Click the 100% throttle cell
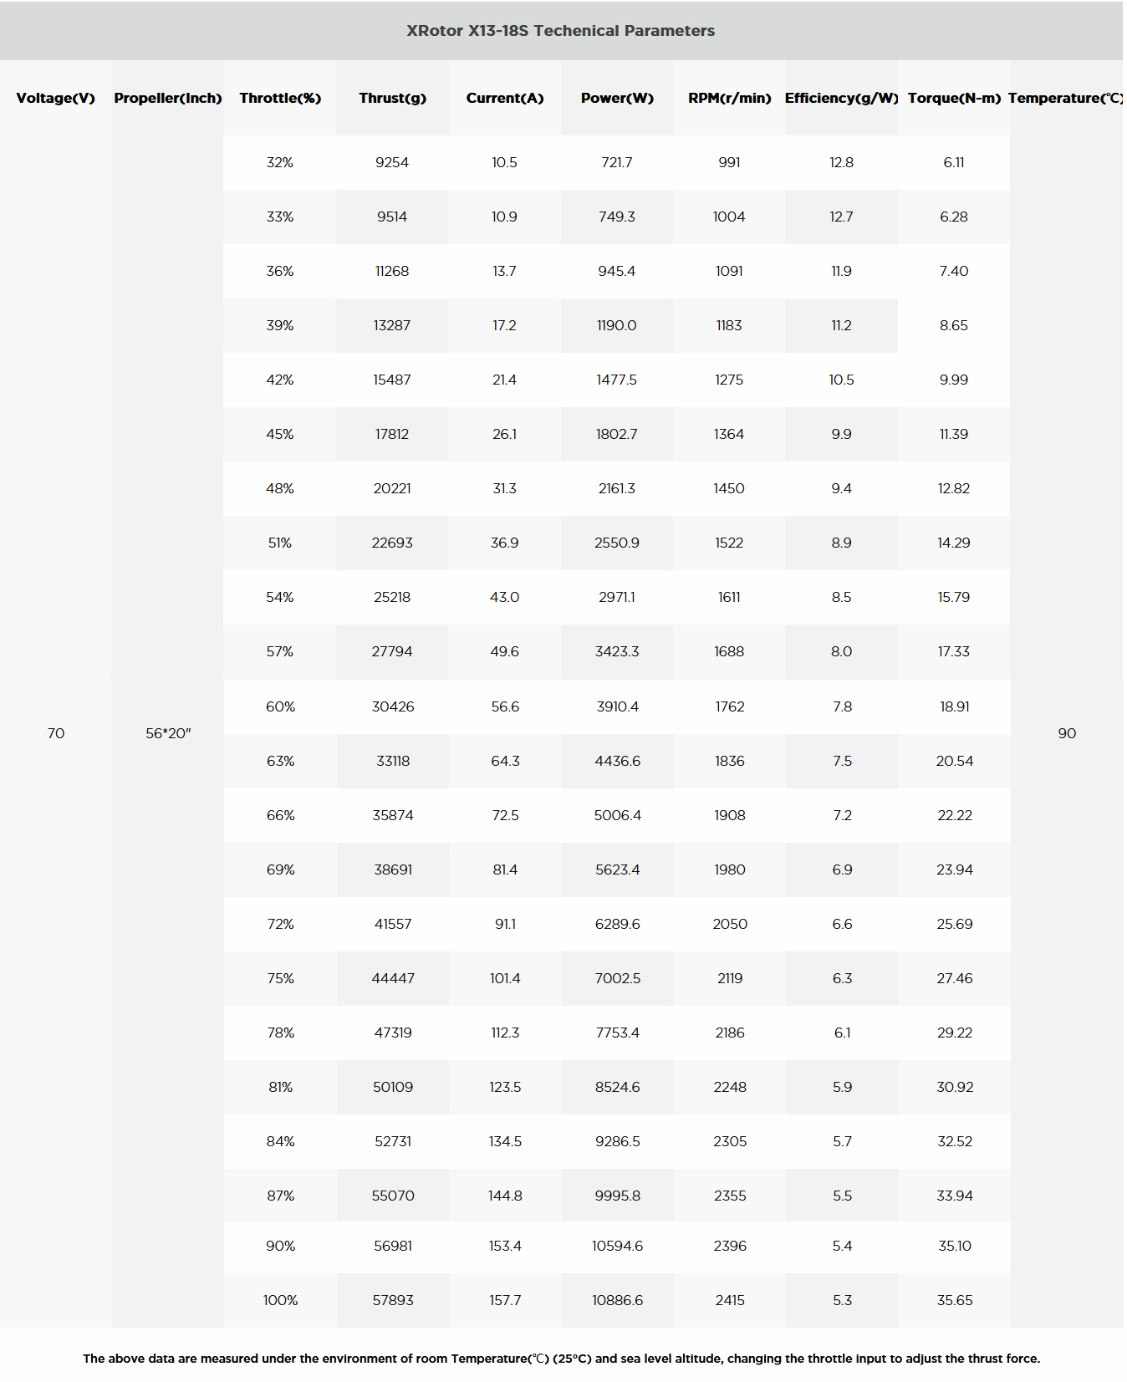Viewport: 1127px width, 1382px height. tap(280, 1300)
